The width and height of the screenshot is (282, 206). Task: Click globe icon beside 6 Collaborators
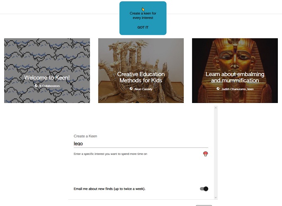click(x=36, y=86)
